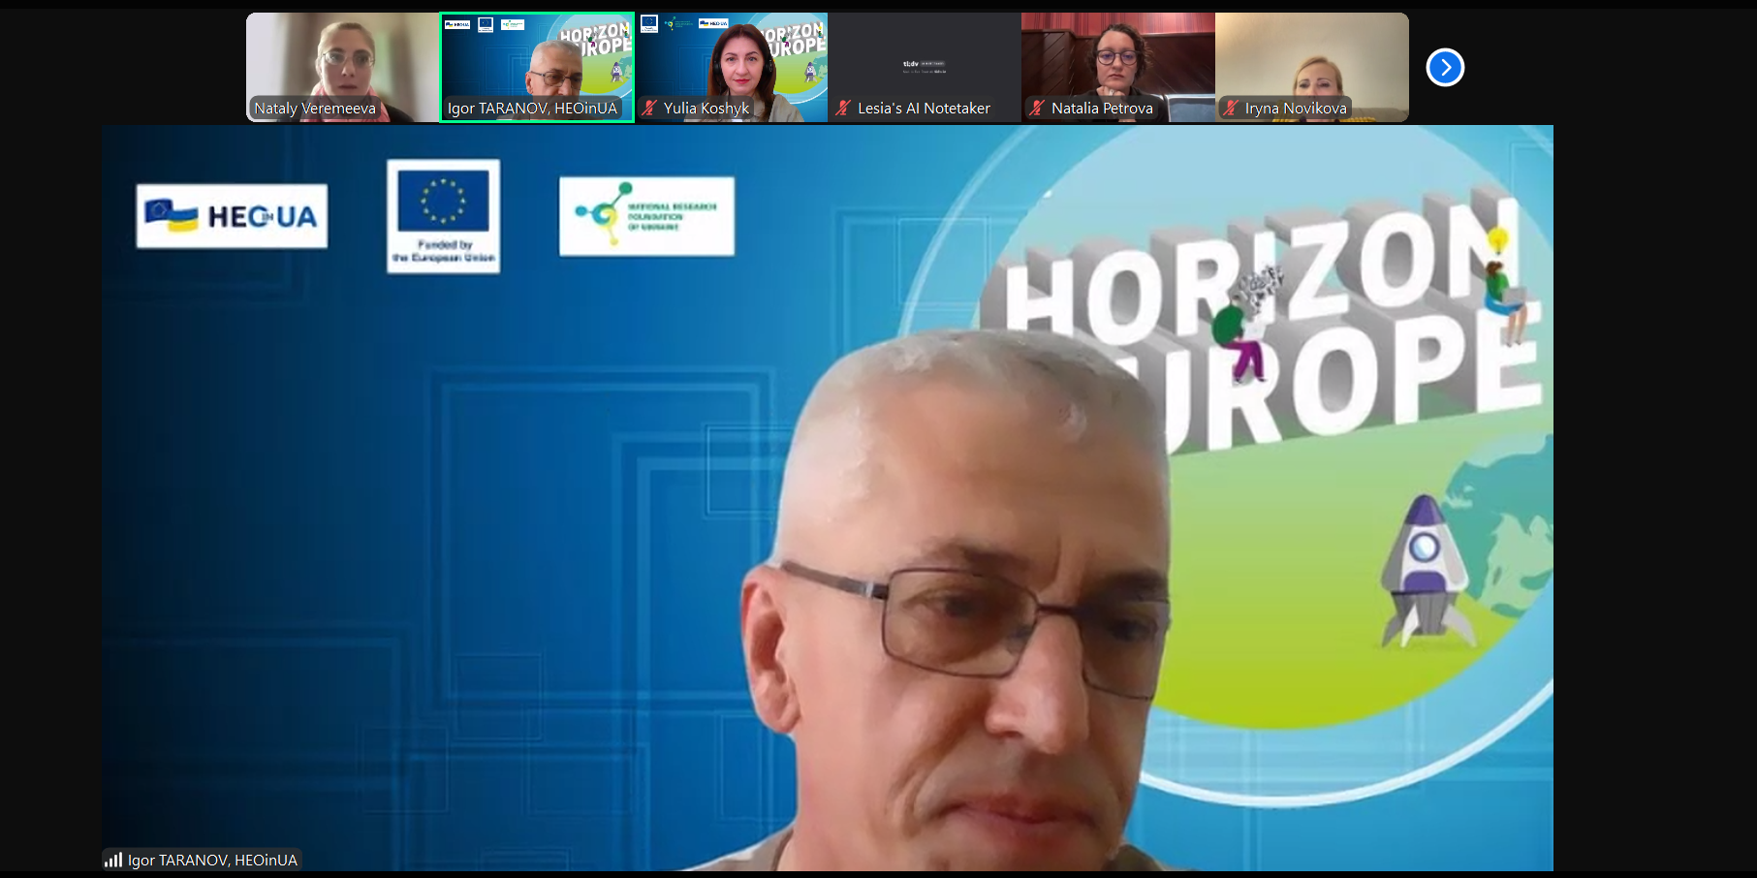Click muted microphone icon beside Iryna Novikova
The height and width of the screenshot is (878, 1757).
(1232, 109)
